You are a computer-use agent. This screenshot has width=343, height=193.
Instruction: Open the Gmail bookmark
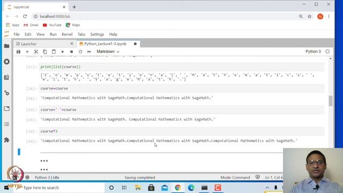(x=31, y=25)
